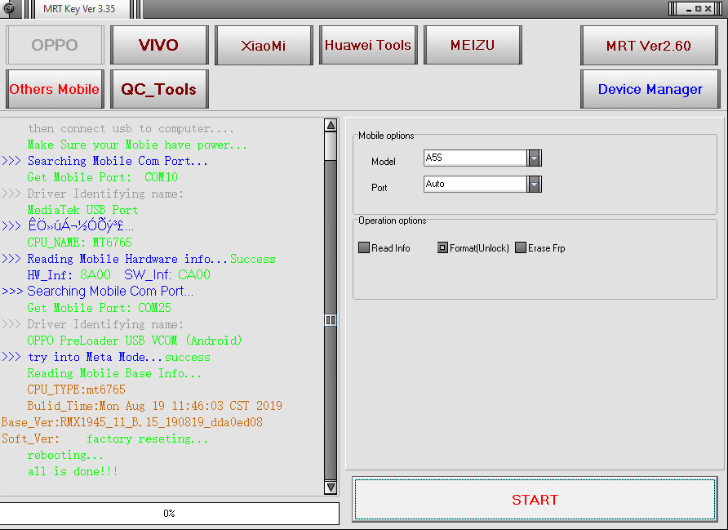Minimize the MRT Key window
The height and width of the screenshot is (530, 728).
tap(689, 9)
